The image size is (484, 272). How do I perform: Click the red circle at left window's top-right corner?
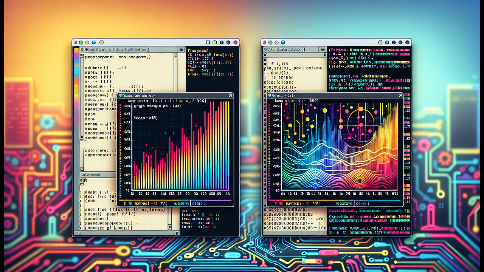pyautogui.click(x=235, y=42)
